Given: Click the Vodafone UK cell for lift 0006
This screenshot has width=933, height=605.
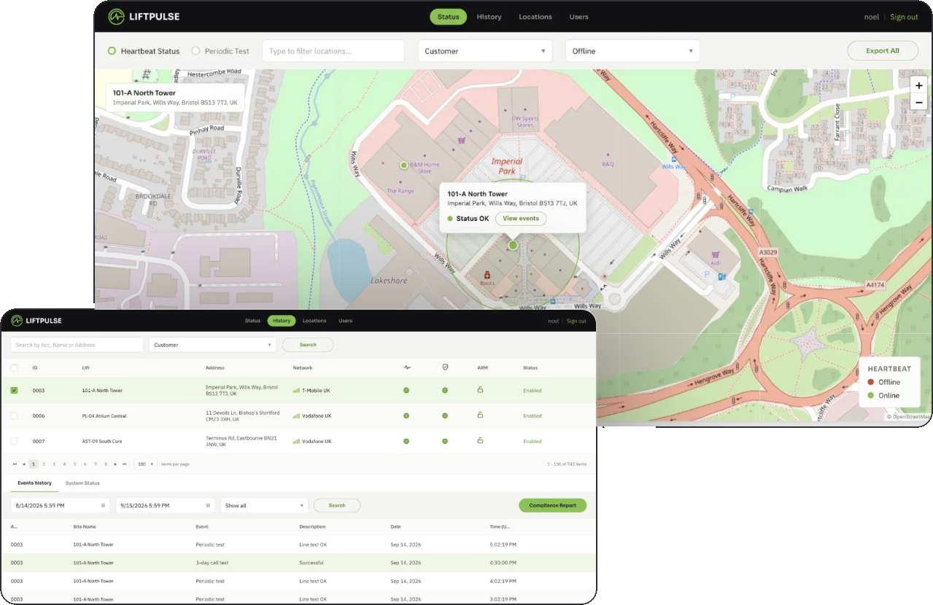Looking at the screenshot, I should click(x=312, y=415).
